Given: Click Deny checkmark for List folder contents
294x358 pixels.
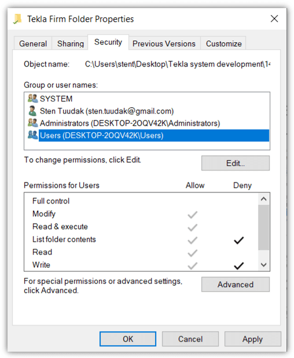Looking at the screenshot, I should (x=239, y=240).
